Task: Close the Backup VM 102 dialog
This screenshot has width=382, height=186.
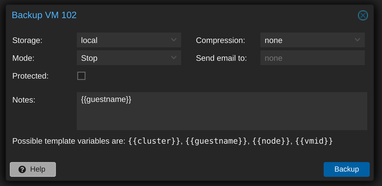Action: [363, 15]
